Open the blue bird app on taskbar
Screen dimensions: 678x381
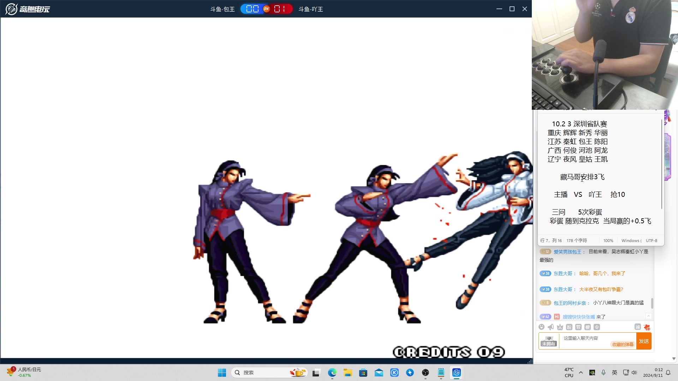410,373
